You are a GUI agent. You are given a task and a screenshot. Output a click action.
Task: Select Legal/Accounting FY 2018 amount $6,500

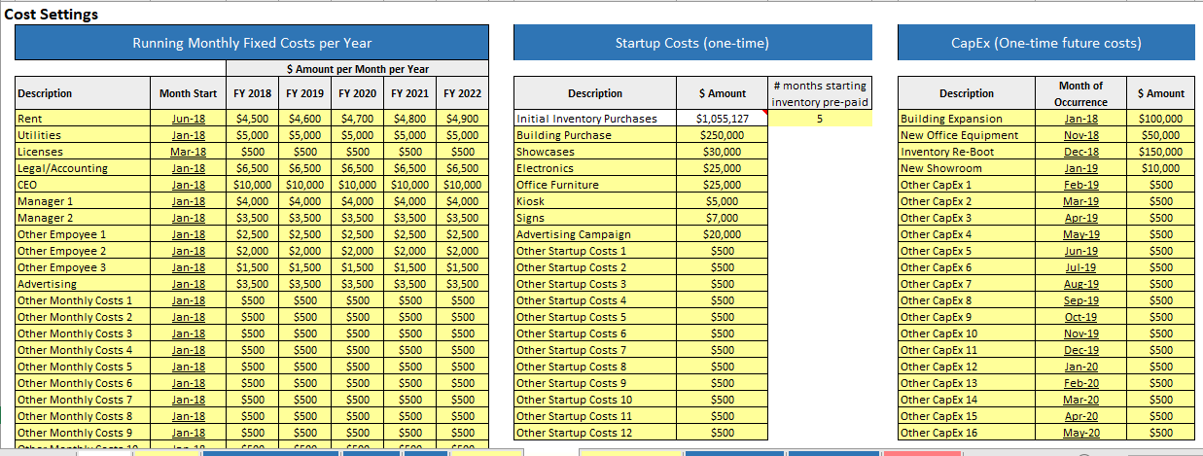click(x=253, y=168)
